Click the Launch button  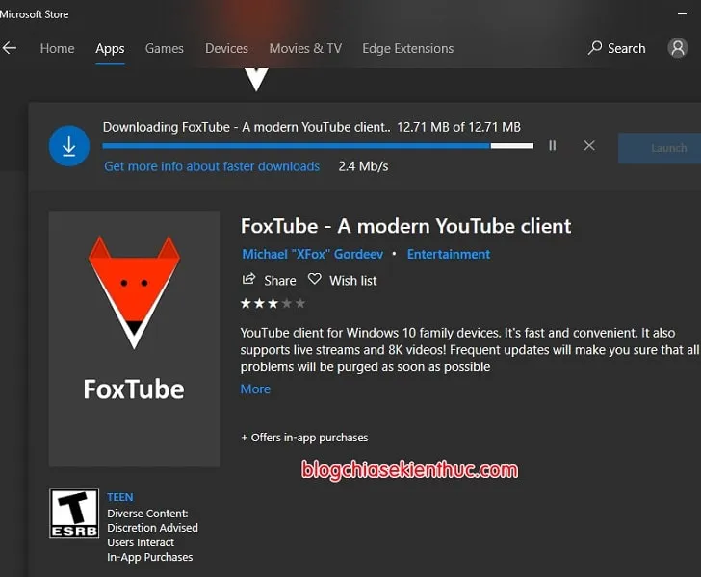pyautogui.click(x=660, y=148)
